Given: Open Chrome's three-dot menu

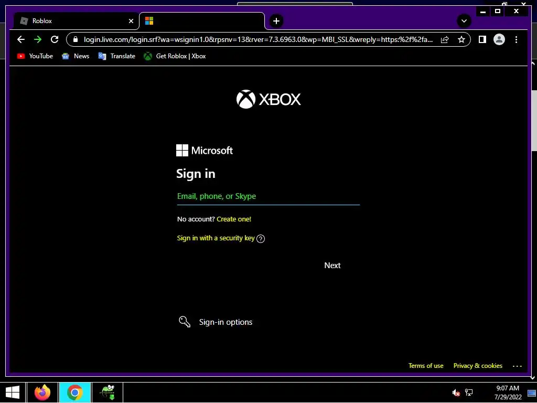Looking at the screenshot, I should [x=516, y=39].
